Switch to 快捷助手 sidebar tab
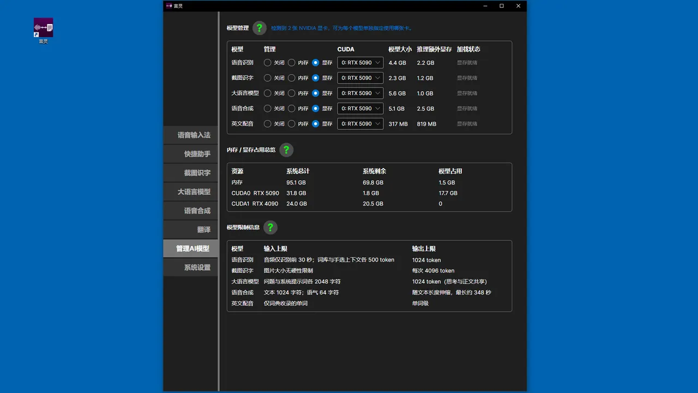 [x=190, y=154]
